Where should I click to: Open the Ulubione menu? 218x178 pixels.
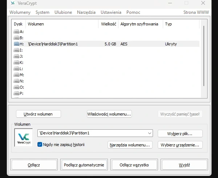[63, 12]
